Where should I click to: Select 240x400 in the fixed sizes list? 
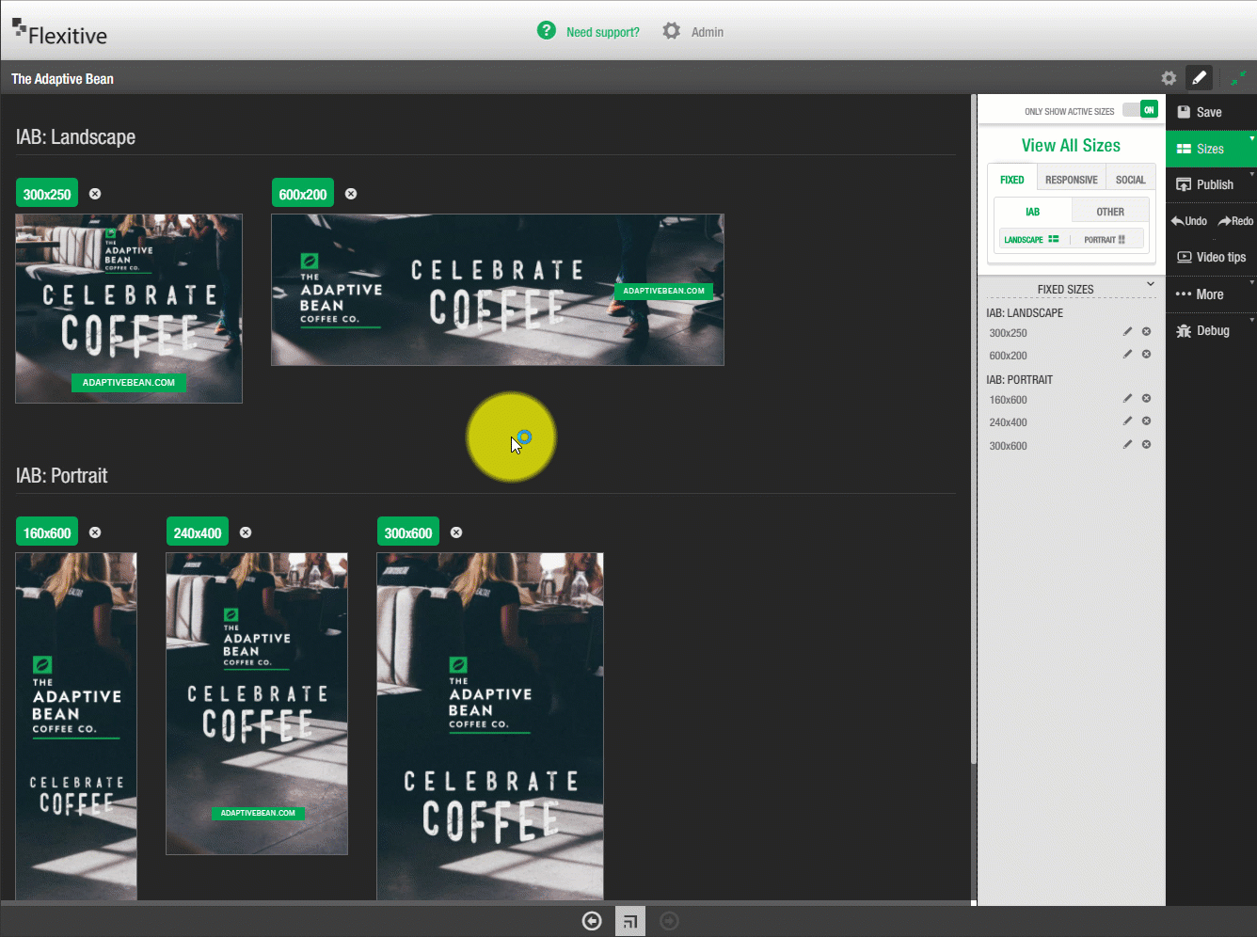pos(1008,422)
